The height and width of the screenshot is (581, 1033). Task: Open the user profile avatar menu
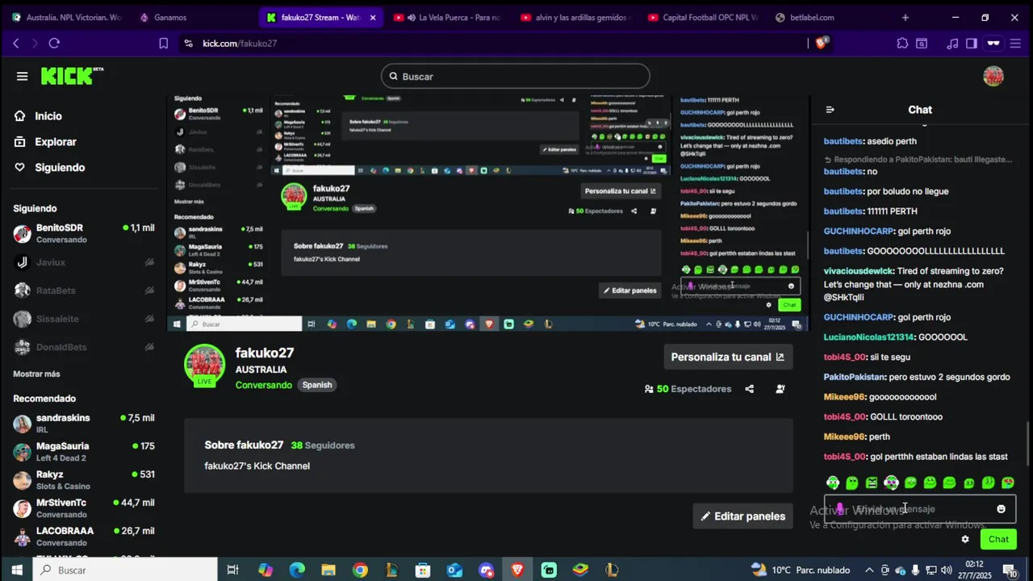pyautogui.click(x=993, y=76)
